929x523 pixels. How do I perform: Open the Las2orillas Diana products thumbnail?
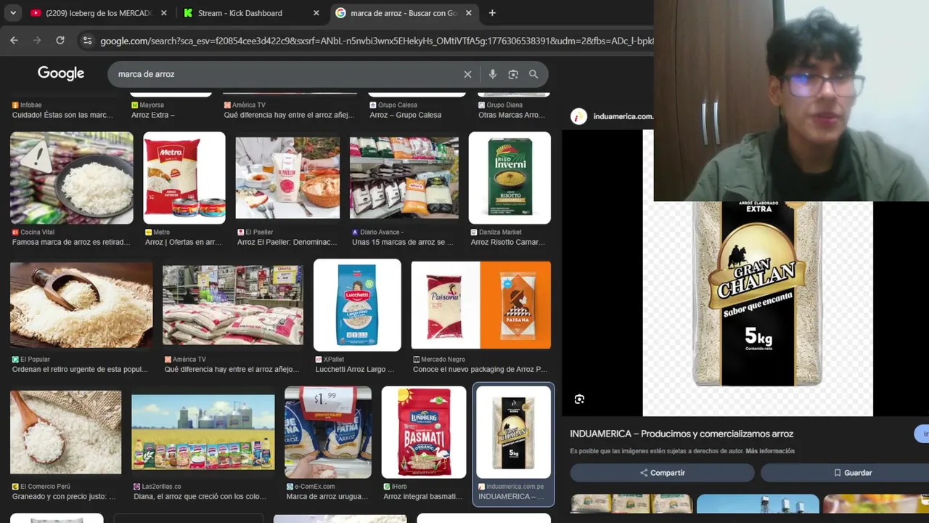click(x=203, y=432)
